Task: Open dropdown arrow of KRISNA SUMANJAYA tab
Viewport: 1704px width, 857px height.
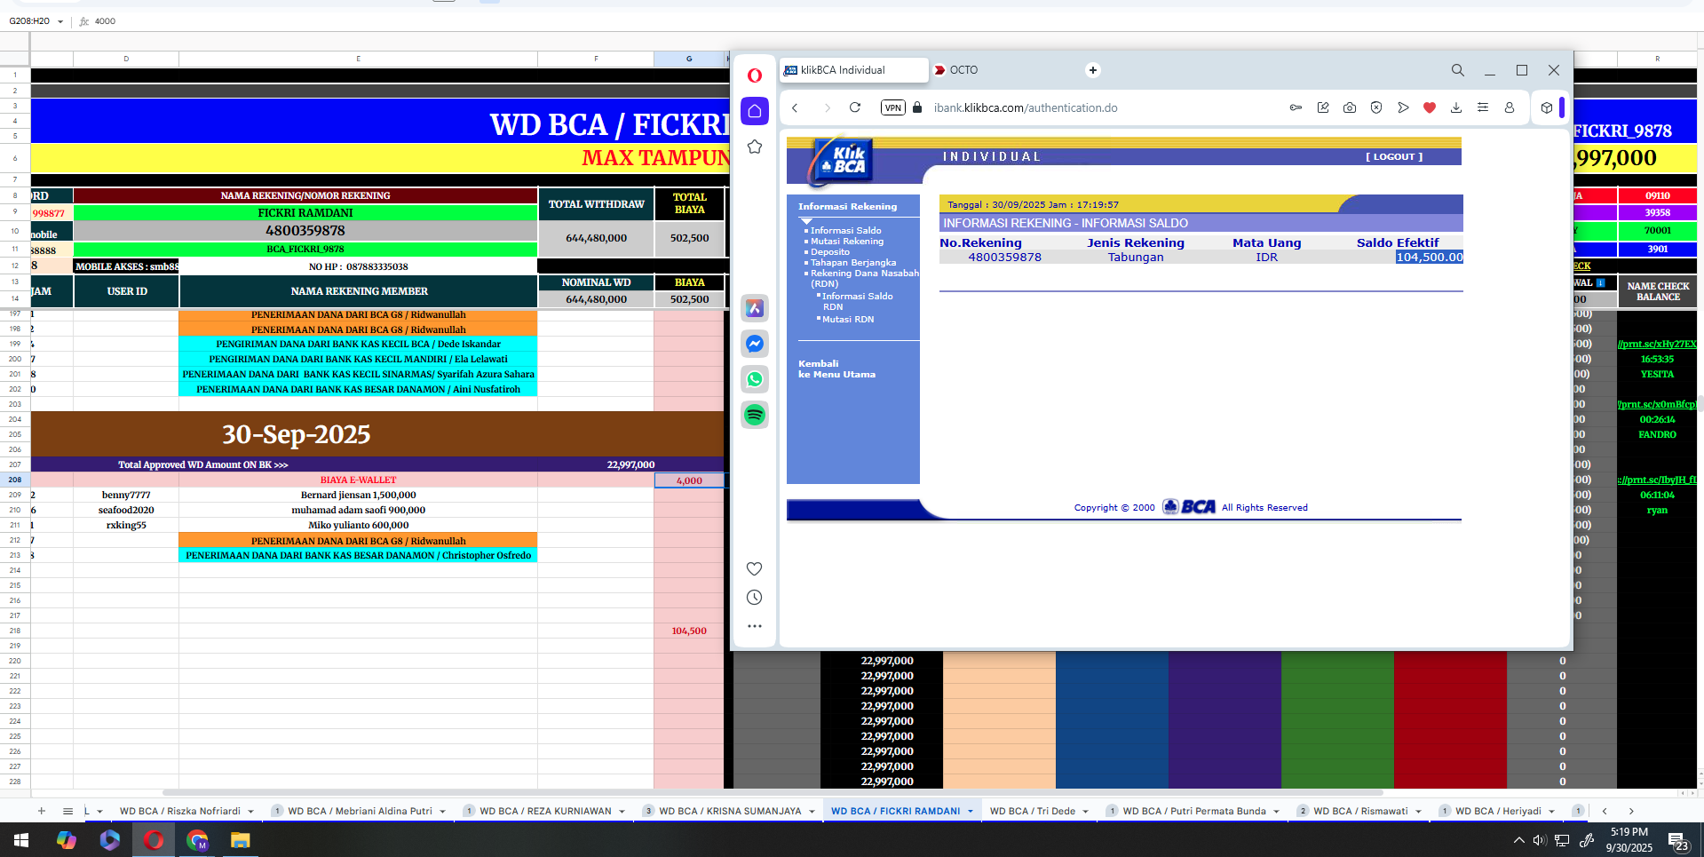Action: [812, 811]
